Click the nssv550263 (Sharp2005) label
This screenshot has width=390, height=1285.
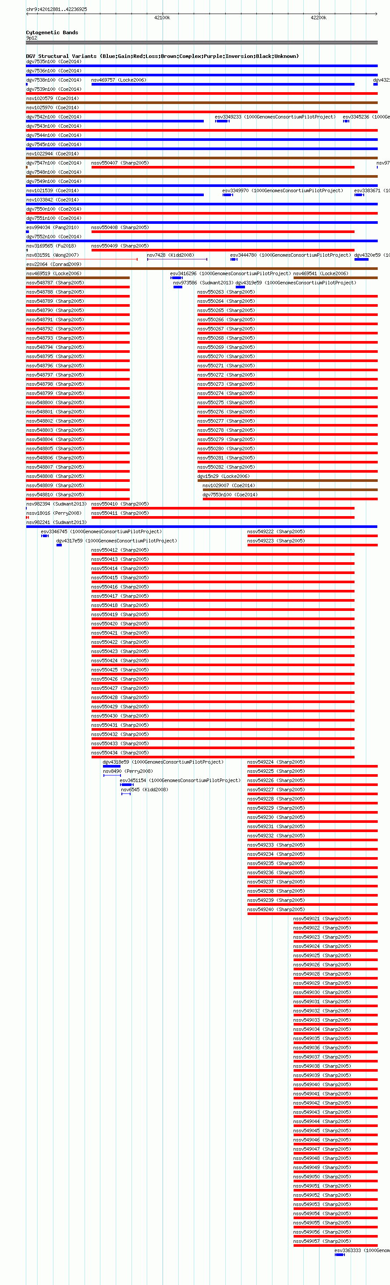226,292
